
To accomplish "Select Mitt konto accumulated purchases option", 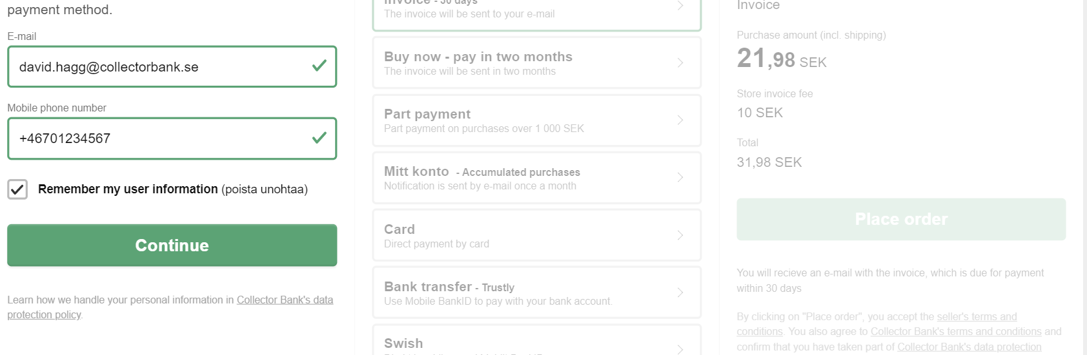I will point(537,178).
